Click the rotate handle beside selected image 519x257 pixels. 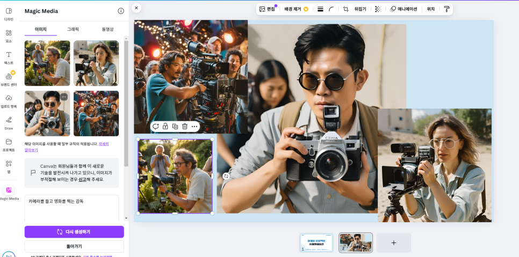click(x=226, y=176)
